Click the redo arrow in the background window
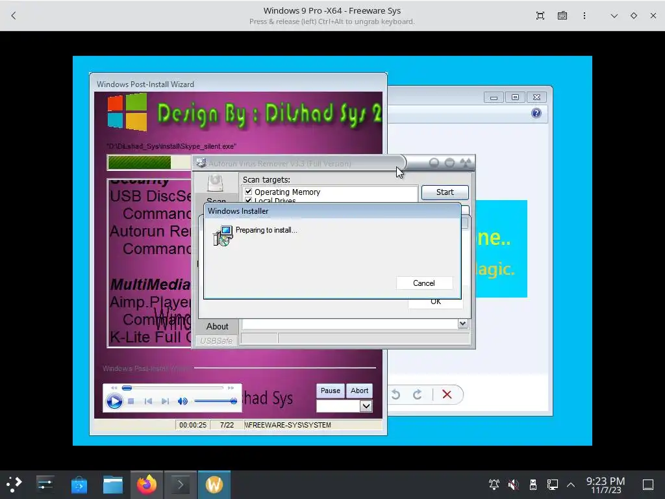The width and height of the screenshot is (665, 499). click(x=418, y=394)
